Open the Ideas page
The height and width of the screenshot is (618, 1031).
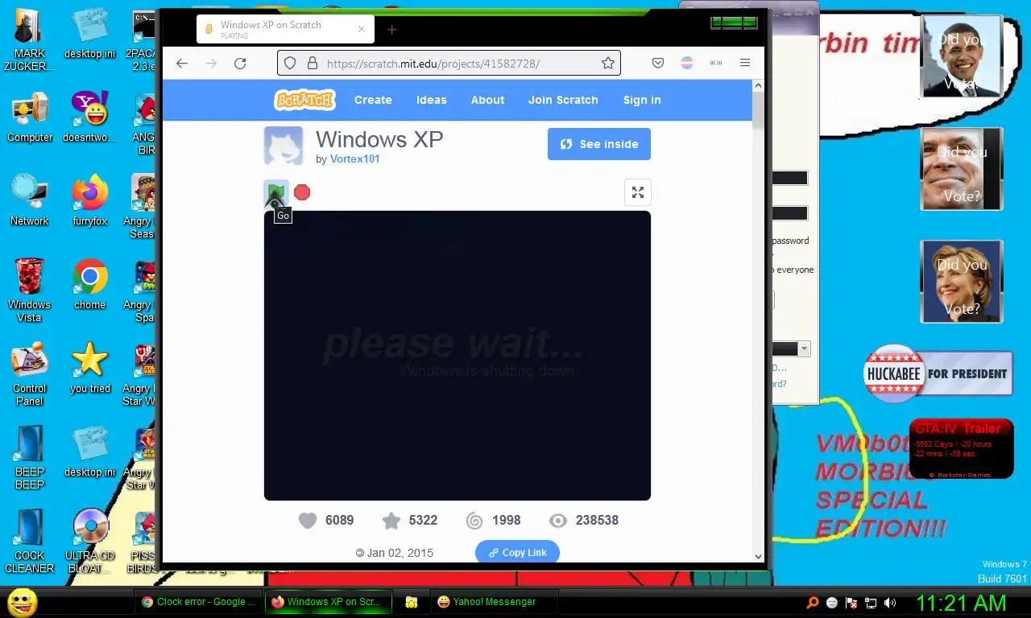tap(431, 100)
